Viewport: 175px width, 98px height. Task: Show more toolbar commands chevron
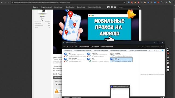[150, 50]
